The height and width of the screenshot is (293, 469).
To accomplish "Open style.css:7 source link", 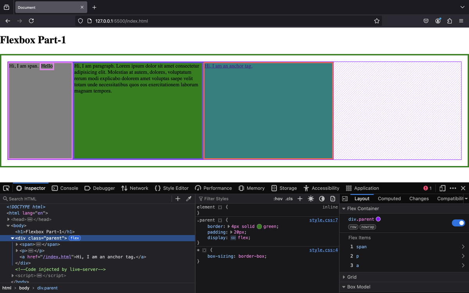I will (x=324, y=220).
